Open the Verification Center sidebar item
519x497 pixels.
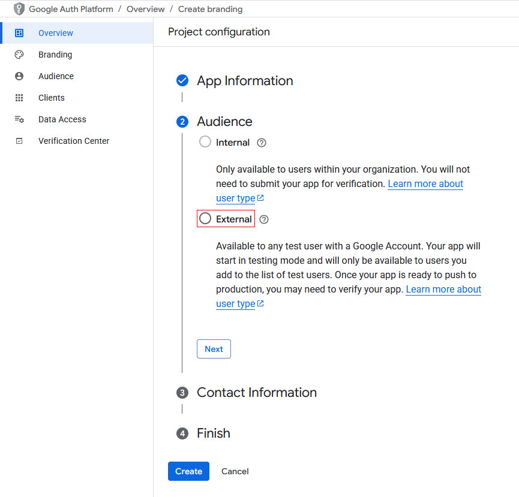74,141
